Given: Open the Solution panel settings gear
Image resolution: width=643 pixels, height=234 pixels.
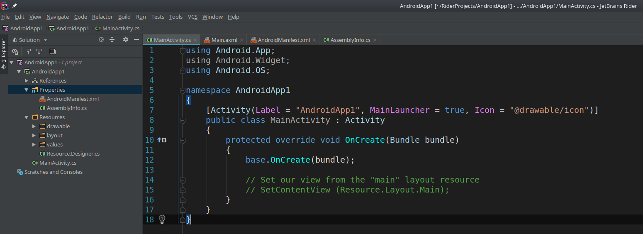Looking at the screenshot, I should 126,40.
